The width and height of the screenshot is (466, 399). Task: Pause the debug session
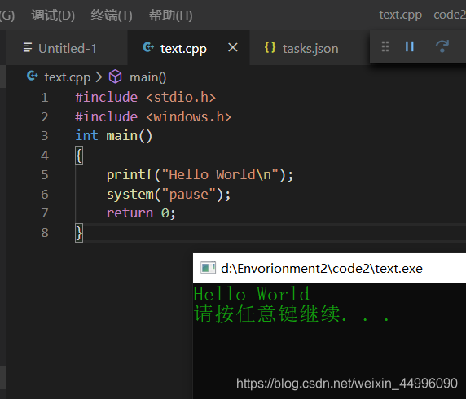coord(410,46)
